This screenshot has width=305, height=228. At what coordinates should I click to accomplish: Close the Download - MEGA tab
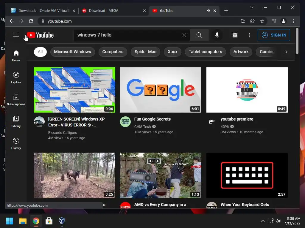coord(144,11)
